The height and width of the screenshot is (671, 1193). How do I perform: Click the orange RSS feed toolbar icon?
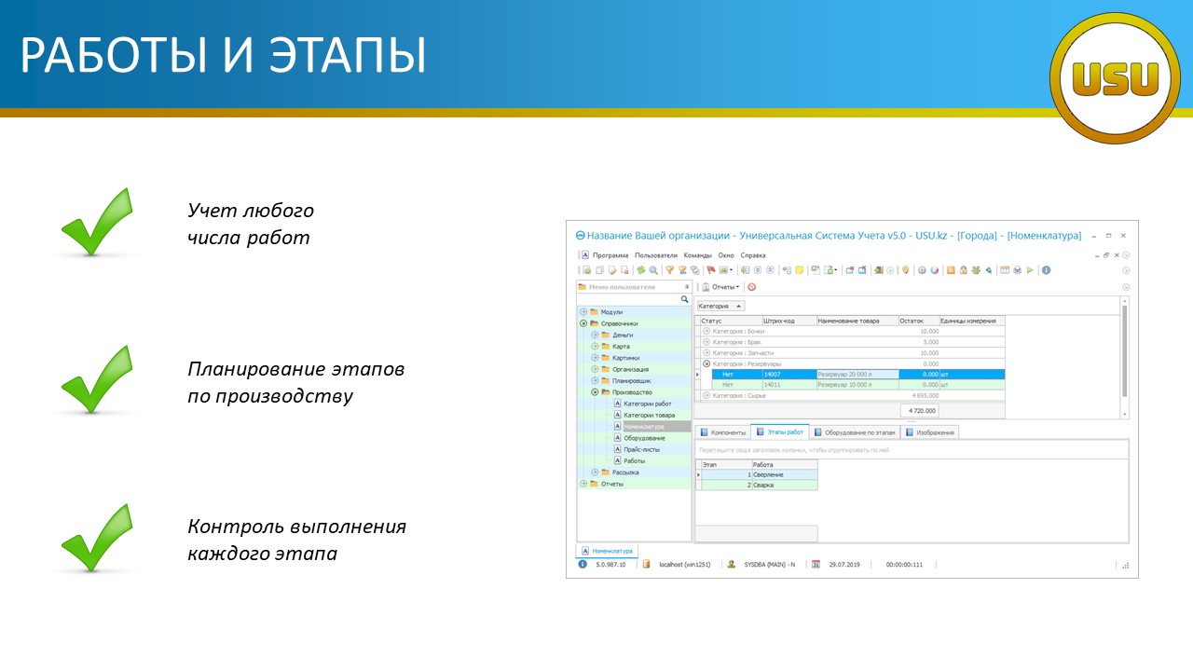coord(951,270)
